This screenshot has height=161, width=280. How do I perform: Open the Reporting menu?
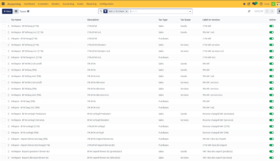point(91,4)
